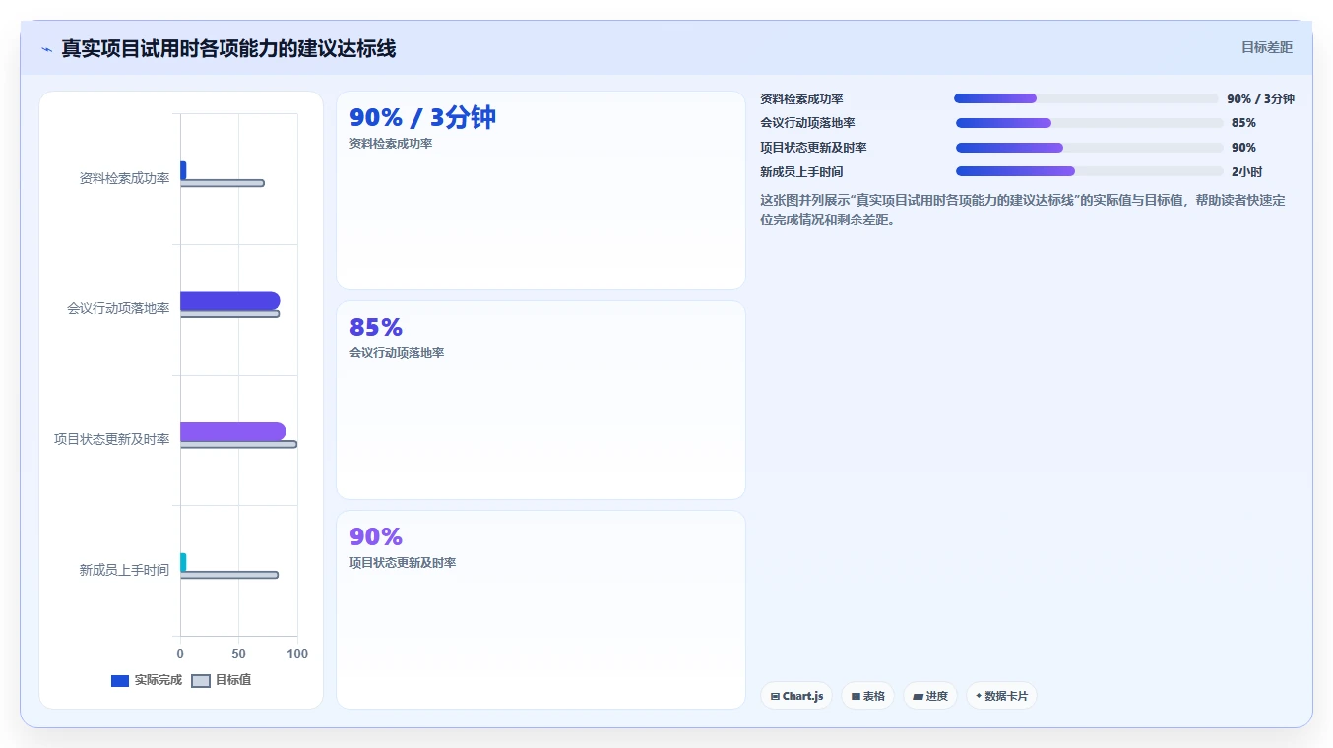The height and width of the screenshot is (748, 1333).
Task: Click the 85% value in progress list
Action: click(1243, 123)
